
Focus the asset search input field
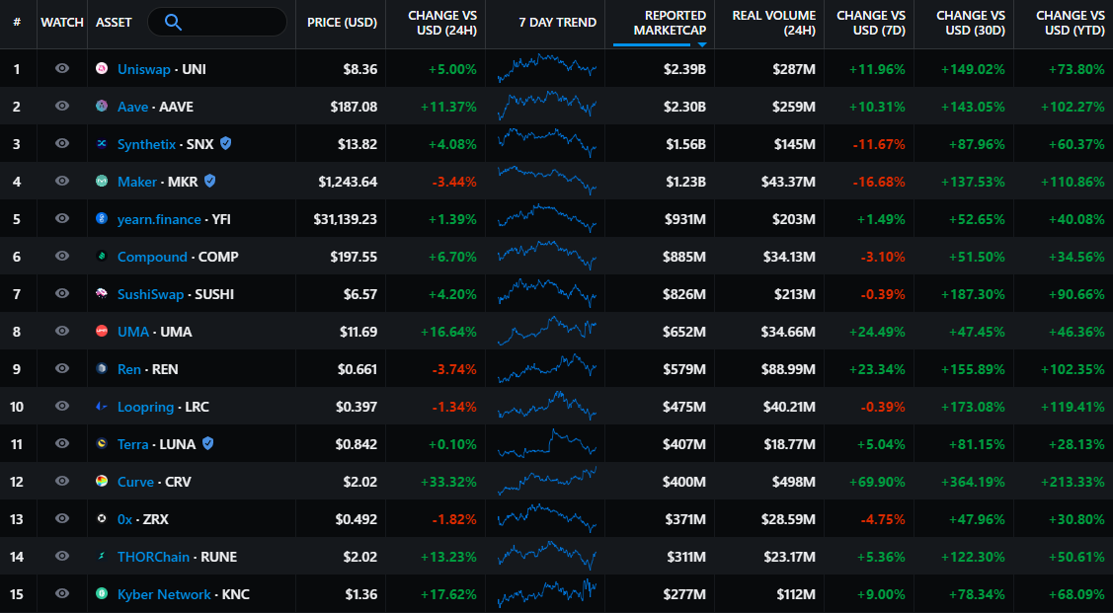[x=232, y=22]
